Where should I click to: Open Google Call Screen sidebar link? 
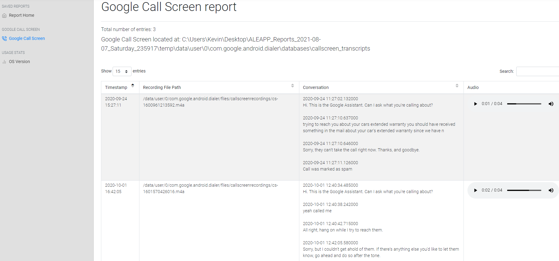(27, 38)
